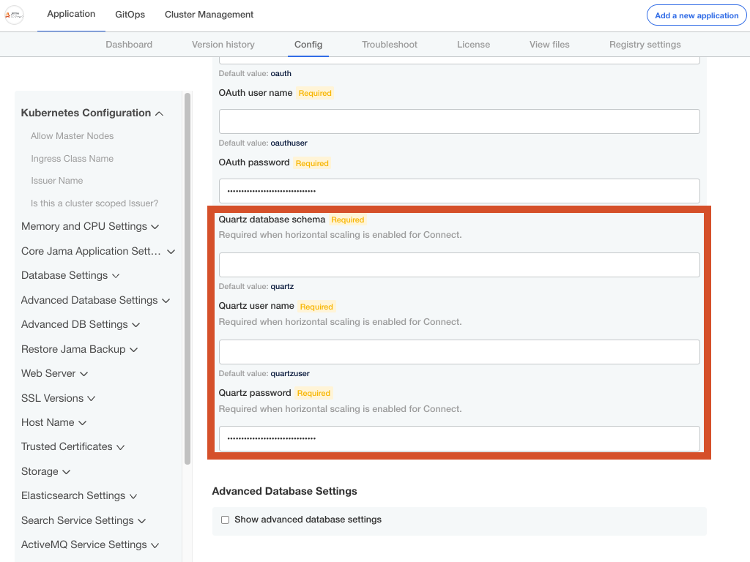The image size is (750, 562).
Task: Expand Storage section
Action: click(46, 472)
